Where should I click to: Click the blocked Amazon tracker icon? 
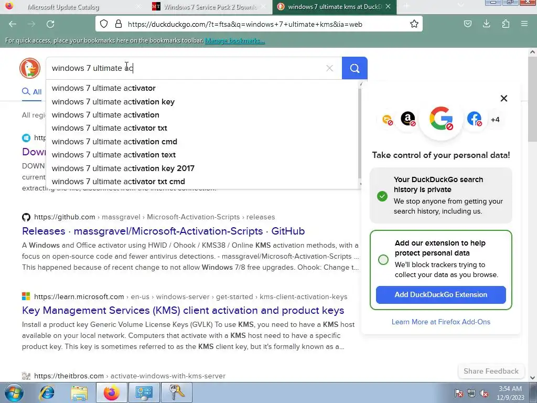[x=408, y=119]
